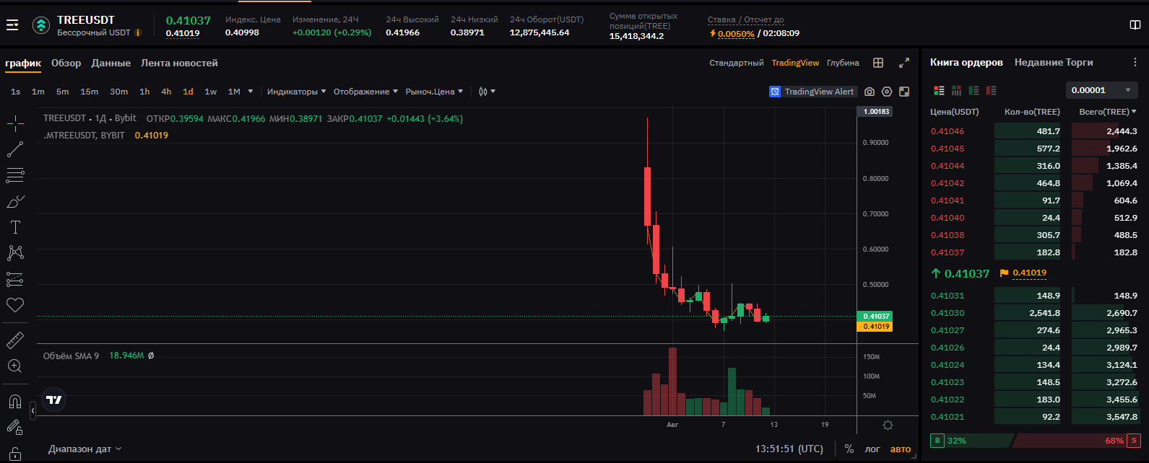Click the TradingView logo on chart
Screen dimensions: 1149x463
point(54,400)
